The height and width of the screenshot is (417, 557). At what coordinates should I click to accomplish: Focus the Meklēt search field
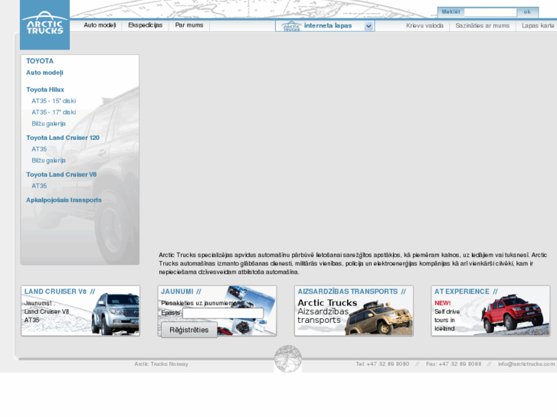coord(490,12)
